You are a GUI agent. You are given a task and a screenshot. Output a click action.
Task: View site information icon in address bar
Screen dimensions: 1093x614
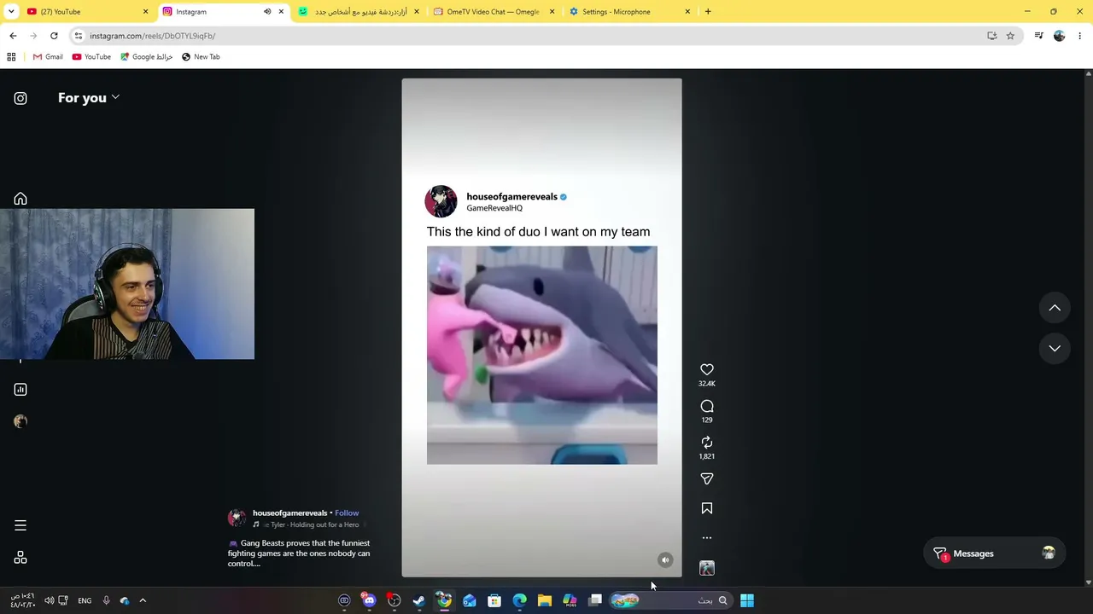(x=79, y=36)
